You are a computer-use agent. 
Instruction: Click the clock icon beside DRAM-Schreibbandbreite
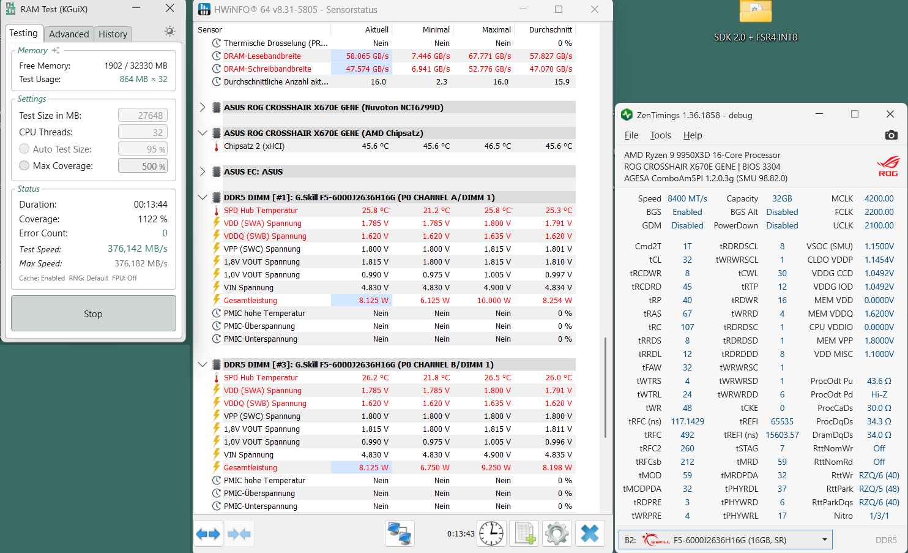coord(217,69)
